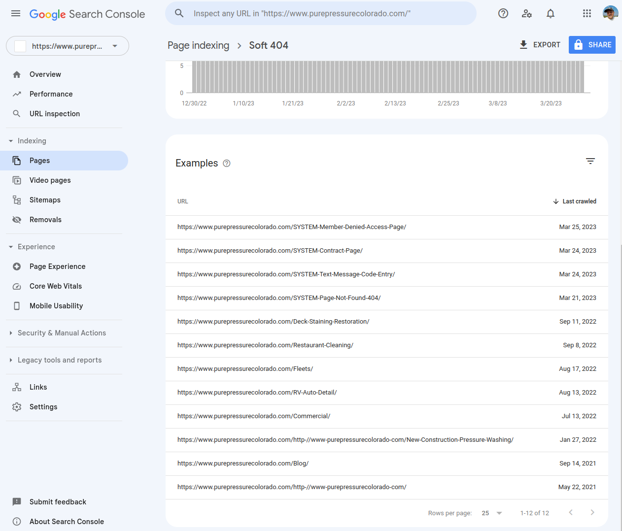622x531 pixels.
Task: Select the Deck-Staining-Restoration URL row
Action: 387,322
